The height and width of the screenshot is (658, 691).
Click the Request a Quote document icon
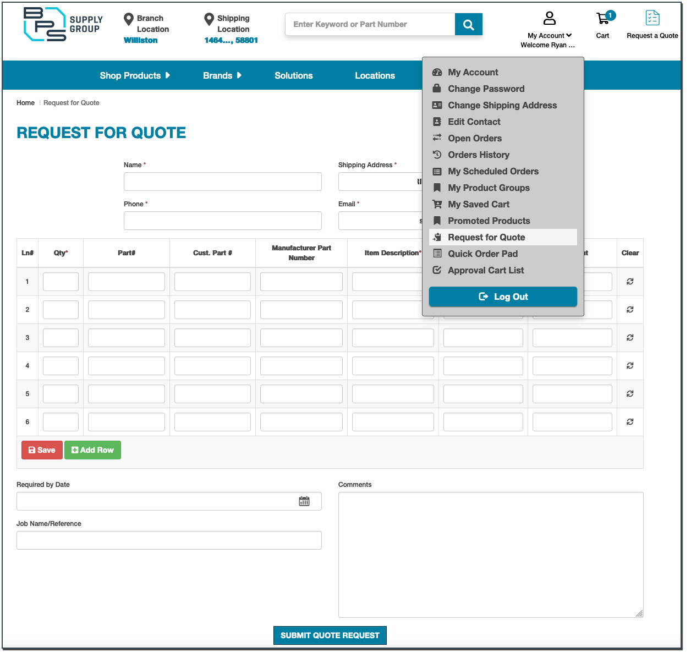pos(652,18)
